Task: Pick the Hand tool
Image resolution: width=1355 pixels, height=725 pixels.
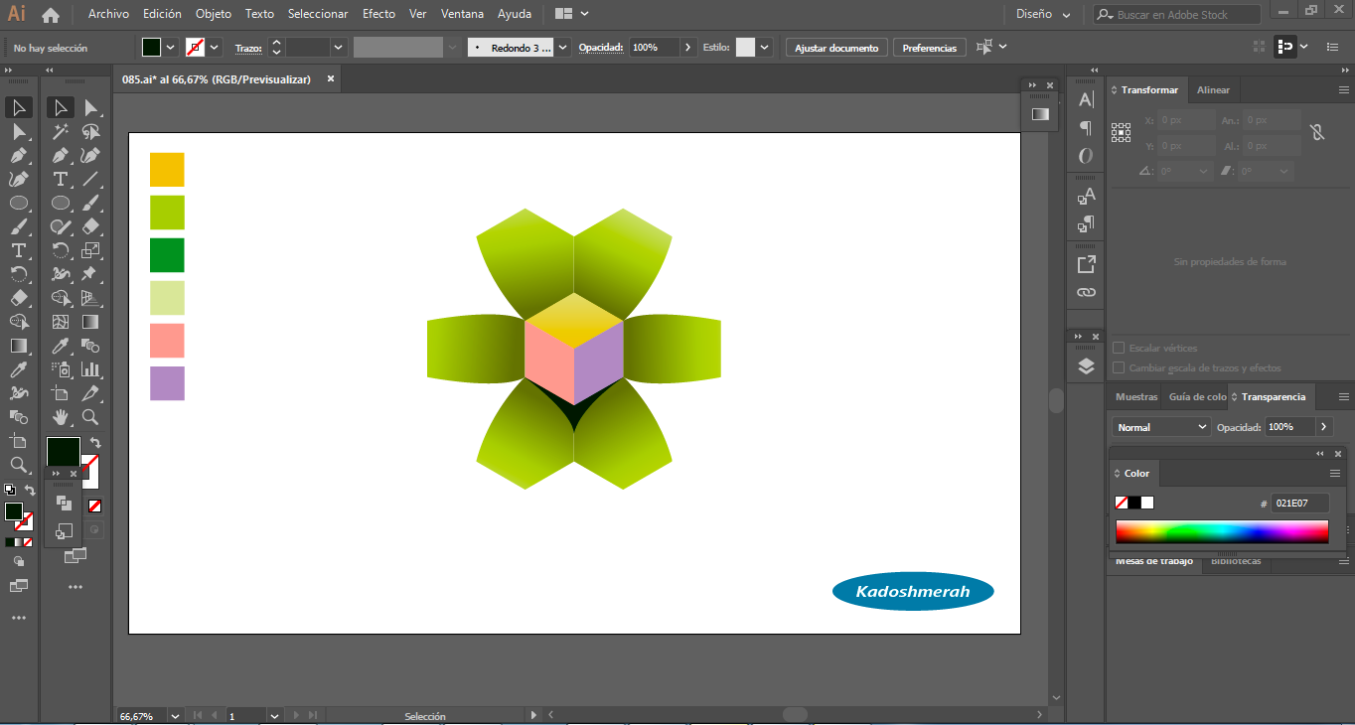Action: pos(61,417)
